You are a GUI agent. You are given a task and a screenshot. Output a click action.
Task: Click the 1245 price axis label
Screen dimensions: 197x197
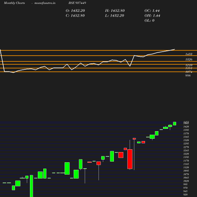click(186, 151)
